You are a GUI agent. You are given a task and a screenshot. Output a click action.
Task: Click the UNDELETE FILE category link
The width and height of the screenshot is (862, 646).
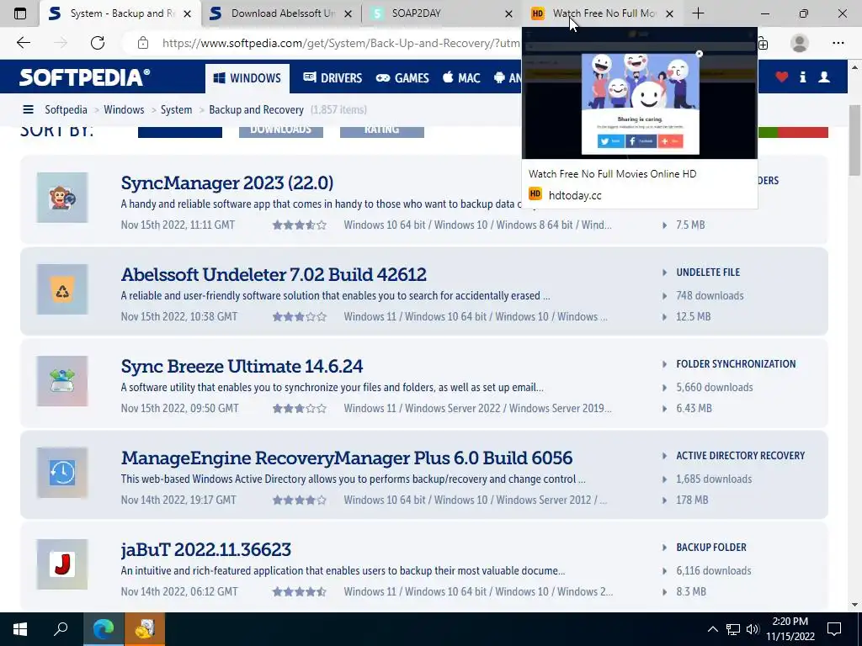click(708, 273)
